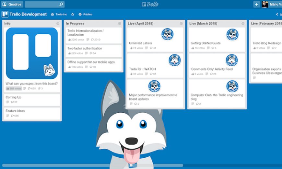Click the plus create button

256,4
